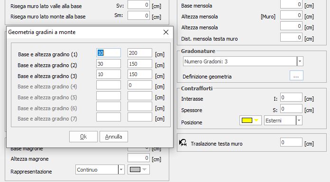Click the 'Definizione geometria' label
Screen dimensions: 330x182
coord(207,77)
